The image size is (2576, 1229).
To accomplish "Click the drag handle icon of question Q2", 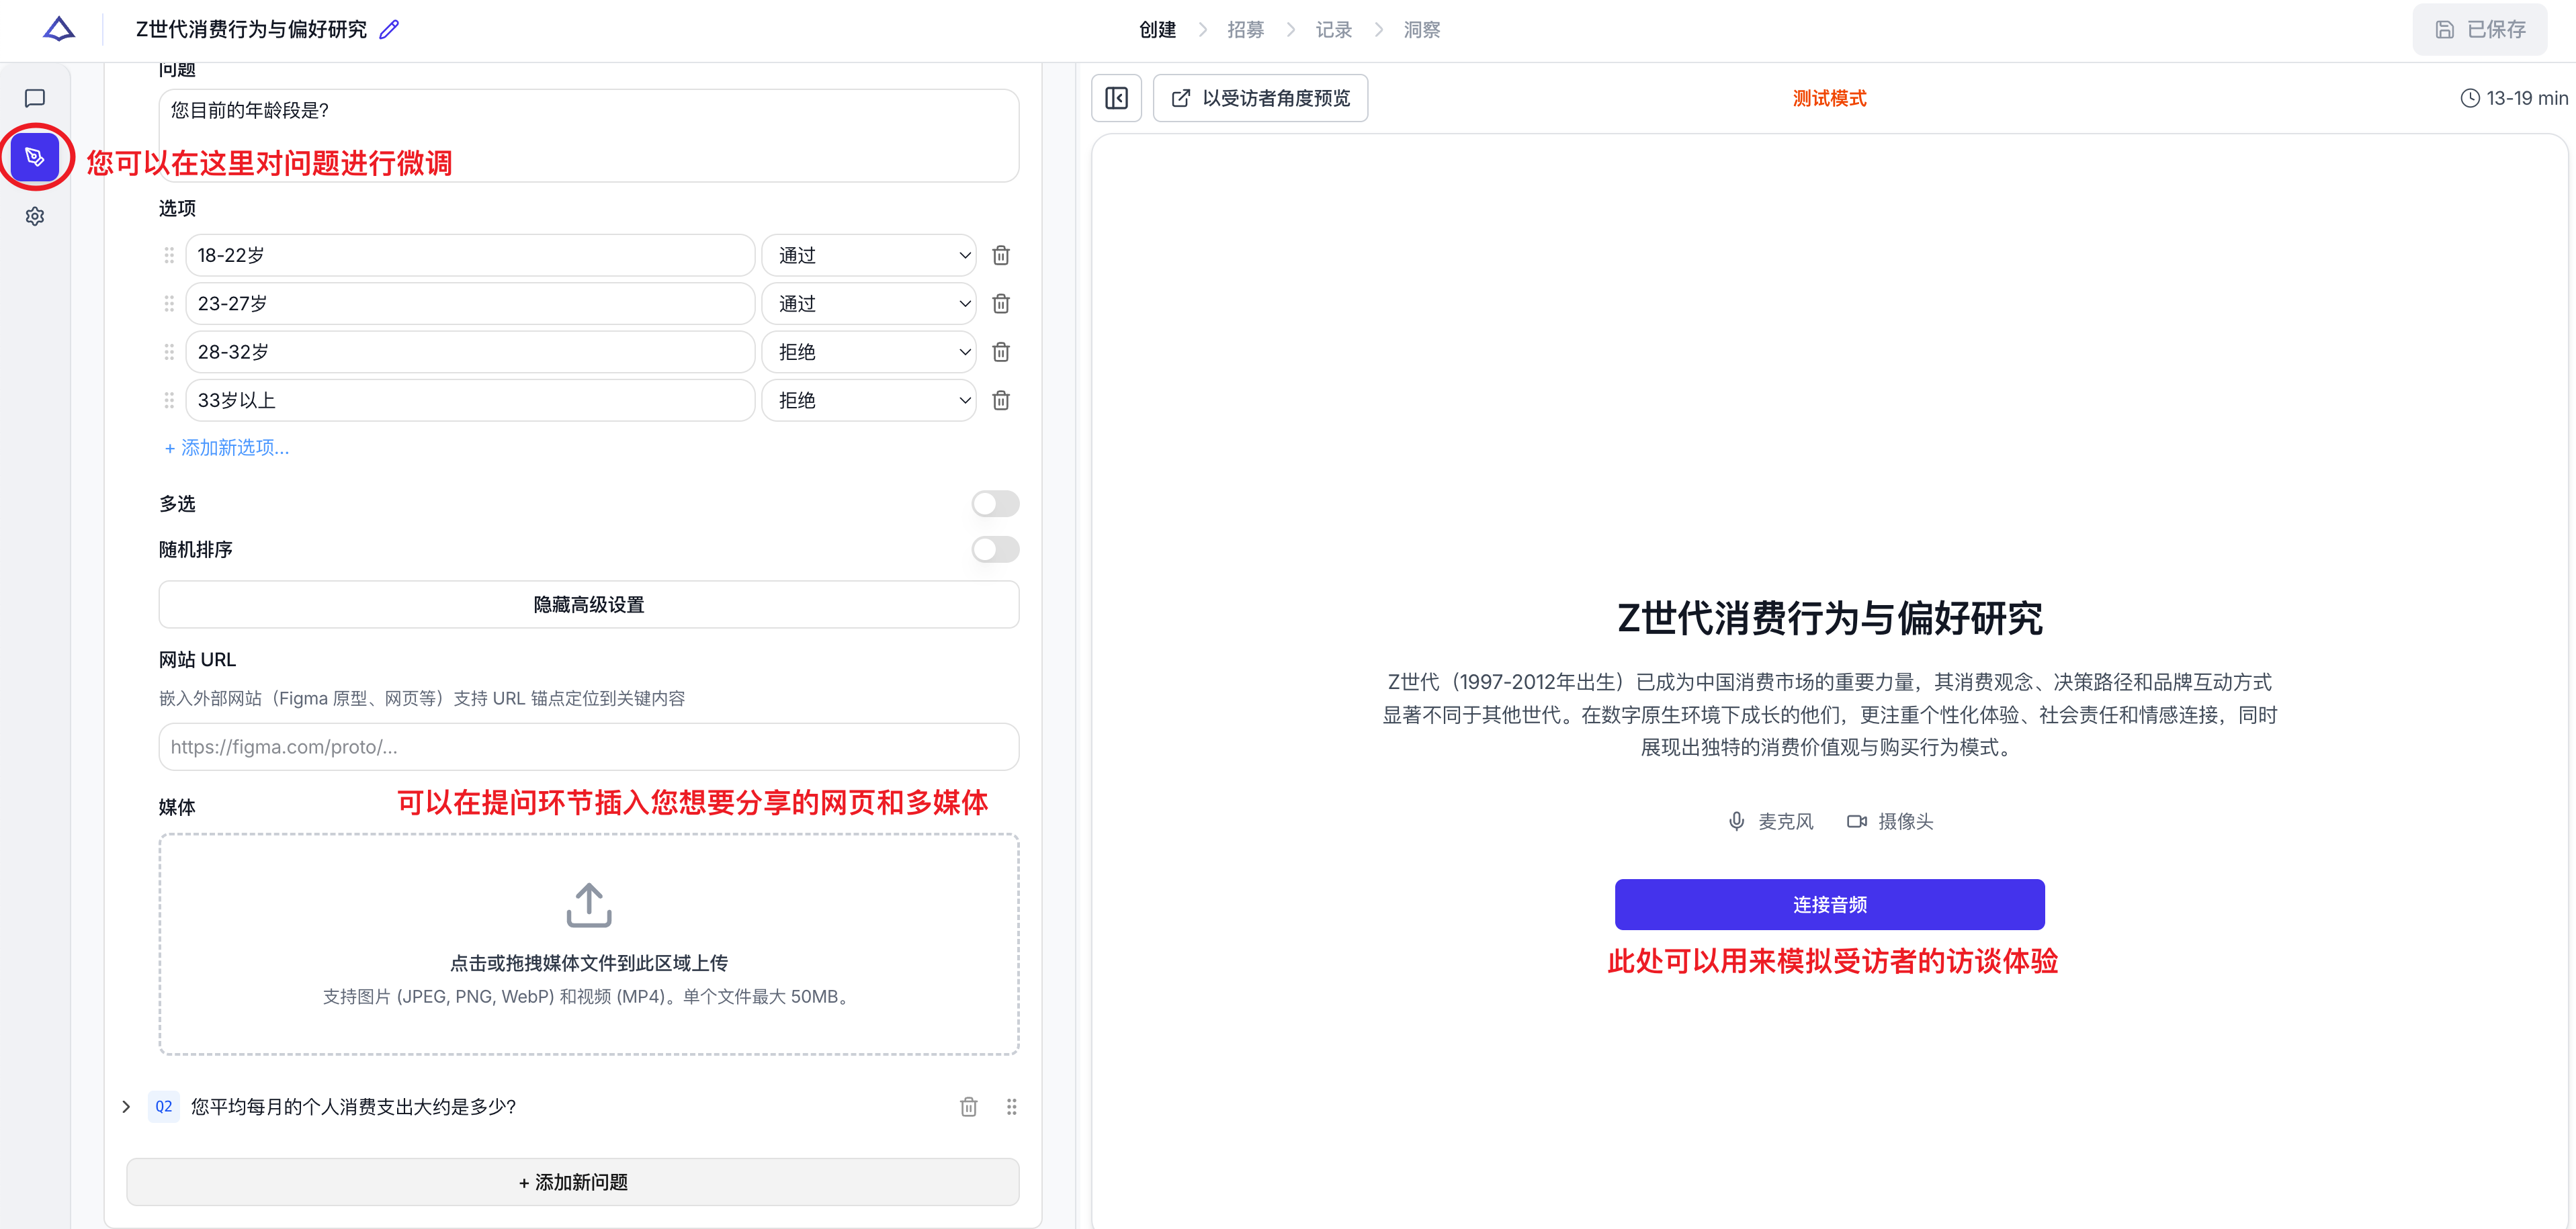I will coord(1011,1107).
